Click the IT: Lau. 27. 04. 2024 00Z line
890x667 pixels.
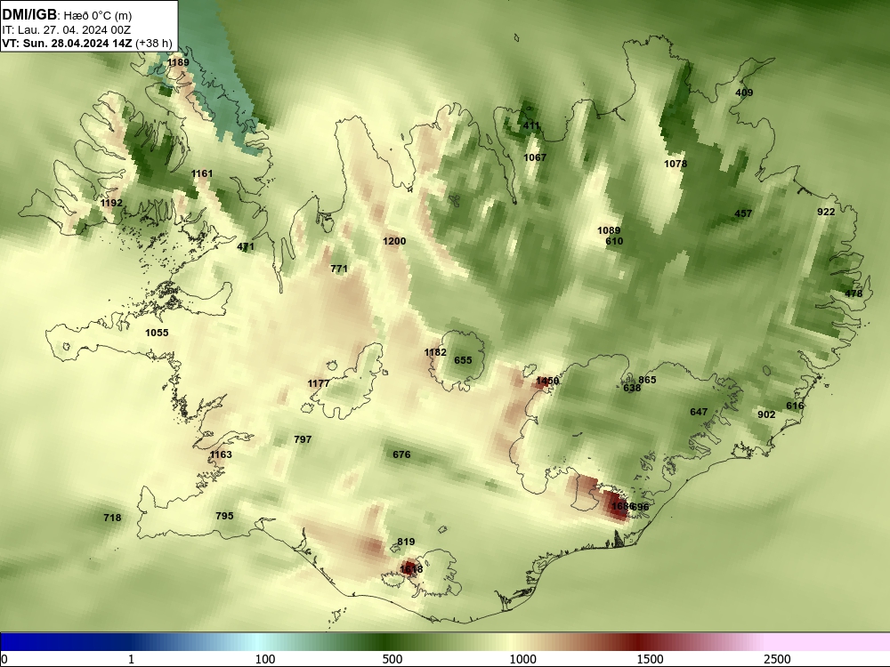(67, 30)
